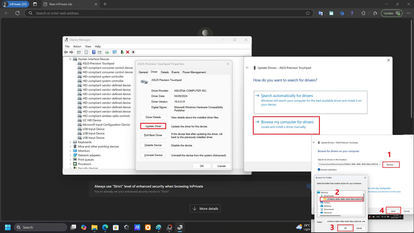This screenshot has height=233, width=414.
Task: Expand the Processors category
Action: 70,164
